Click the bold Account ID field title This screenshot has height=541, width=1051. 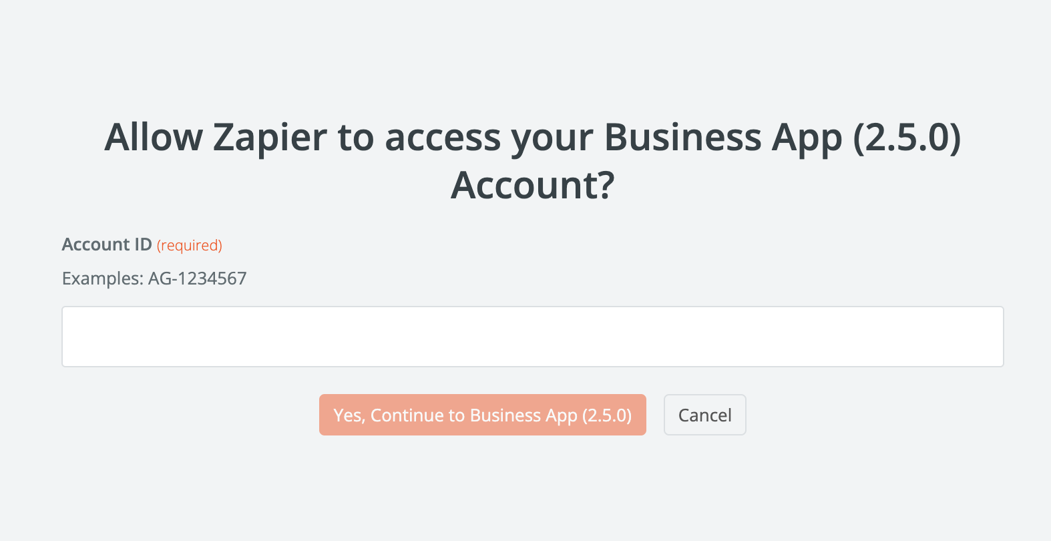(x=107, y=244)
